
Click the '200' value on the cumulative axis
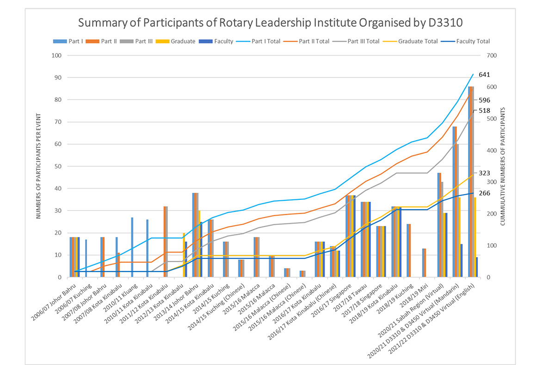[491, 214]
